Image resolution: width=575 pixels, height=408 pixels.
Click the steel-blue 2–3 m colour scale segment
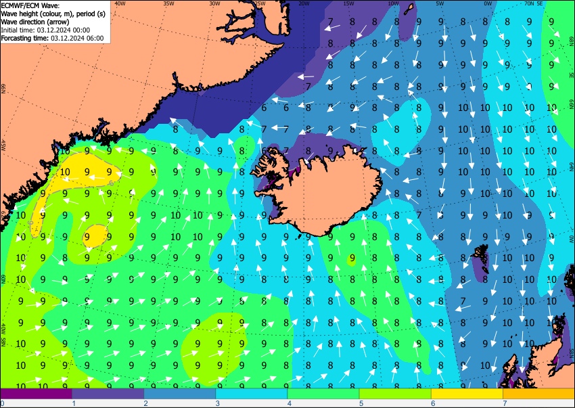[180, 394]
